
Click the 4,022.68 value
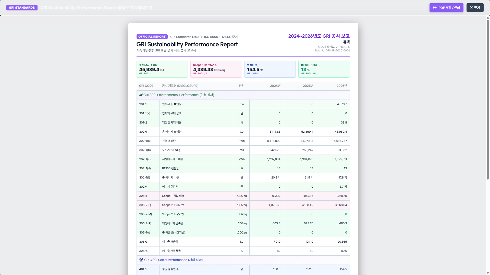[274, 205]
